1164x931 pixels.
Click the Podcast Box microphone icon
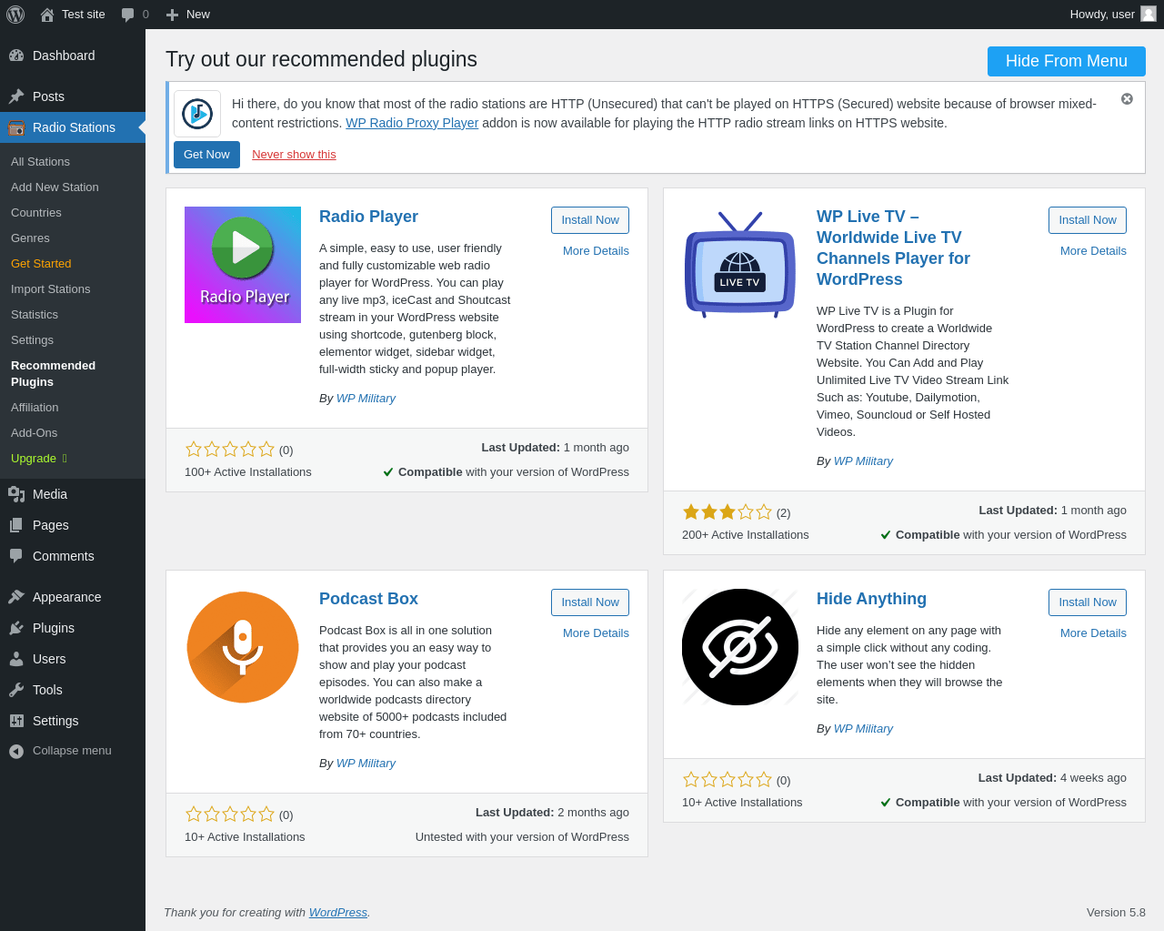243,647
